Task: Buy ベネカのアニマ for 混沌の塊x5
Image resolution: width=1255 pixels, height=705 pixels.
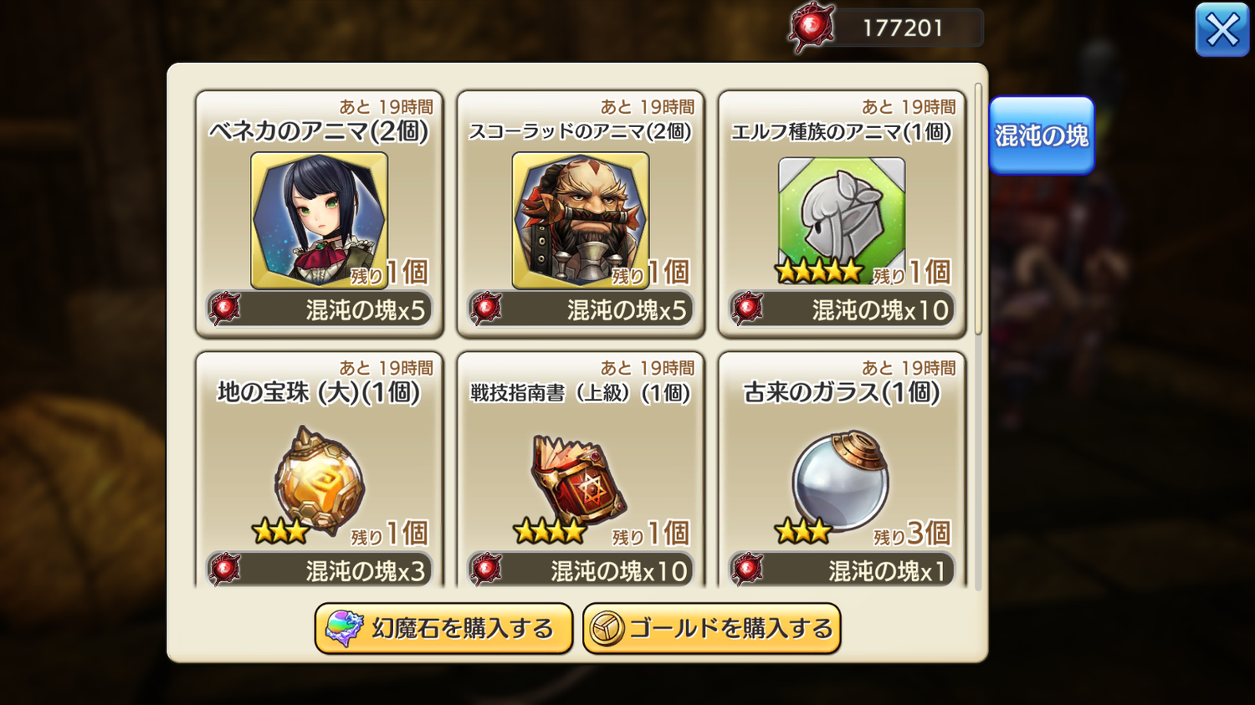Action: tap(319, 309)
